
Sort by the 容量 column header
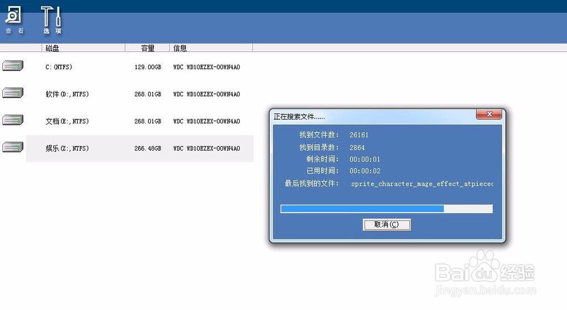point(147,48)
